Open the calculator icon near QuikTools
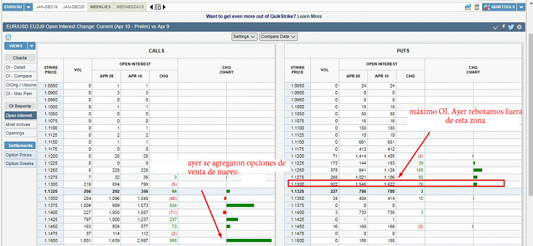This screenshot has height=246, width=533. coord(477,7)
